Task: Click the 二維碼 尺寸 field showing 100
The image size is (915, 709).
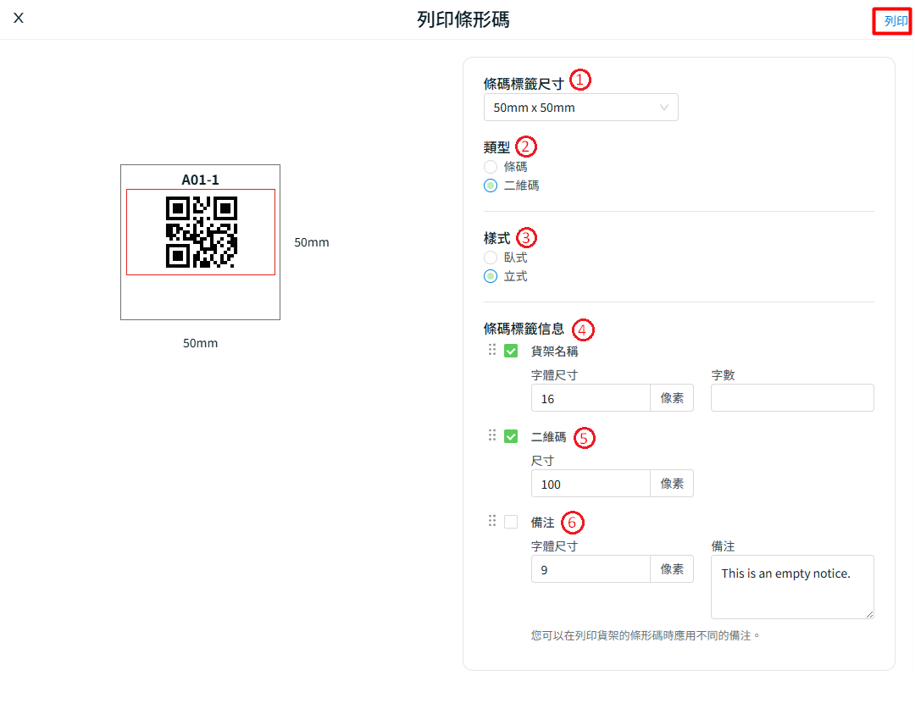Action: click(590, 484)
